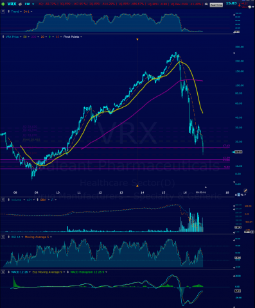Click the RealTime button
Screen dimensions: 255x308
tap(216, 4)
